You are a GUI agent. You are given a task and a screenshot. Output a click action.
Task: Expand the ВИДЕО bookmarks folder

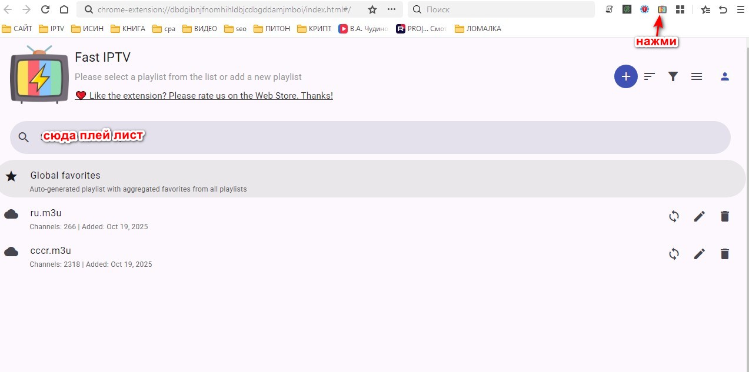click(x=199, y=28)
